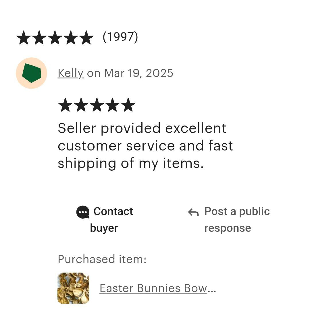Screen dimensions: 310x326
Task: Click Kelly's green pentagon avatar
Action: 31,73
